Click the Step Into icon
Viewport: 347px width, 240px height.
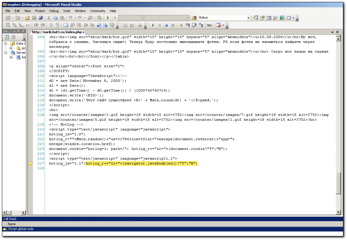(x=188, y=25)
